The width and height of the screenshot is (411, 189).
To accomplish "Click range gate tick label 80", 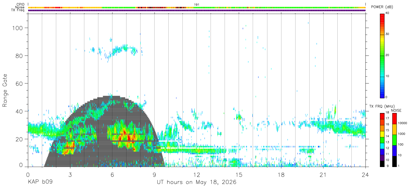I will pos(20,56).
